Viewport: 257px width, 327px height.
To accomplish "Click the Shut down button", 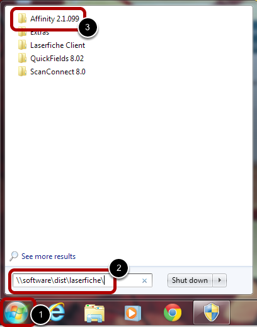I will [x=190, y=280].
